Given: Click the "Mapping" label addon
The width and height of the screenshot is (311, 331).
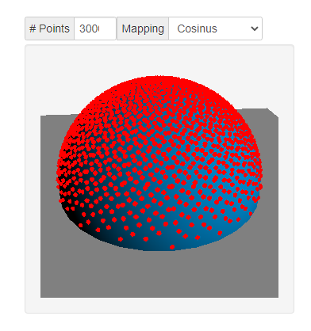Looking at the screenshot, I should click(143, 29).
